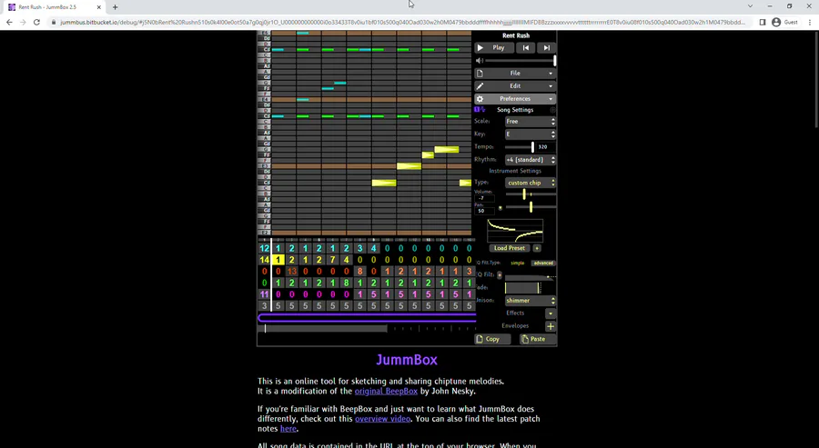Viewport: 819px width, 448px height.
Task: Click the Pan slider
Action: tap(531, 207)
